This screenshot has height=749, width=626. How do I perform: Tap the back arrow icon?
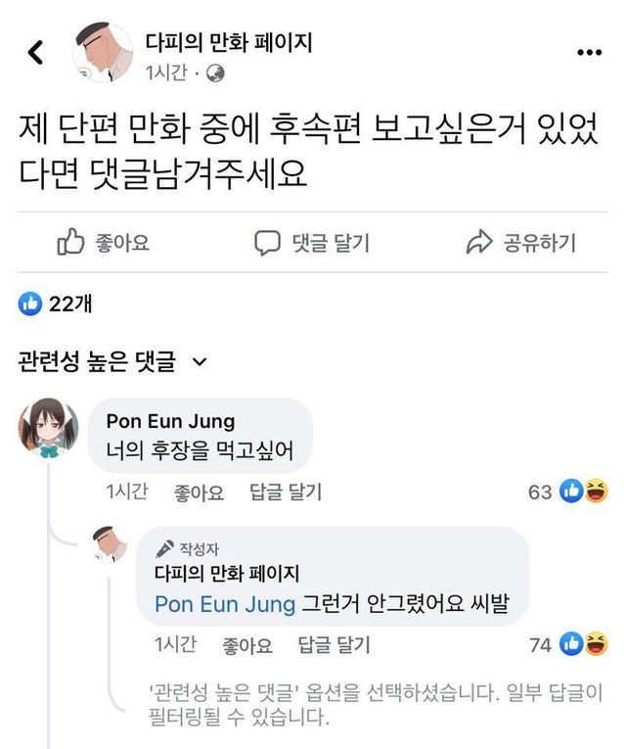coord(36,52)
